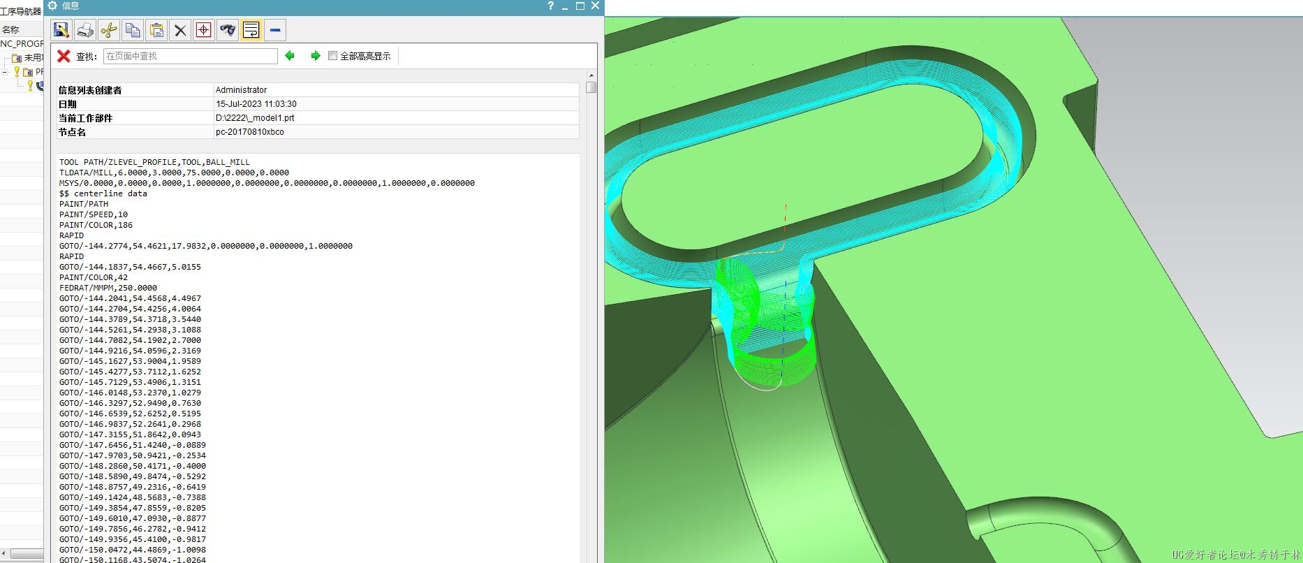This screenshot has height=563, width=1303.
Task: Click the operation icon under PROGRAM node
Action: click(41, 85)
